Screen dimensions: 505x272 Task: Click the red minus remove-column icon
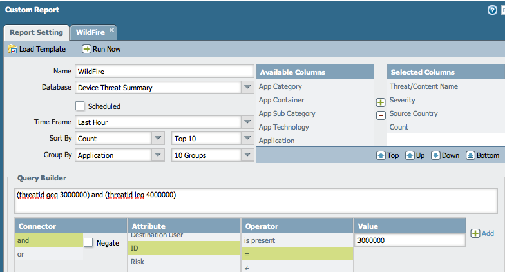coord(380,115)
